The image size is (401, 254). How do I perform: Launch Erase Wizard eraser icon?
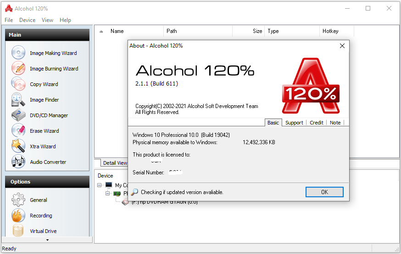click(x=18, y=130)
